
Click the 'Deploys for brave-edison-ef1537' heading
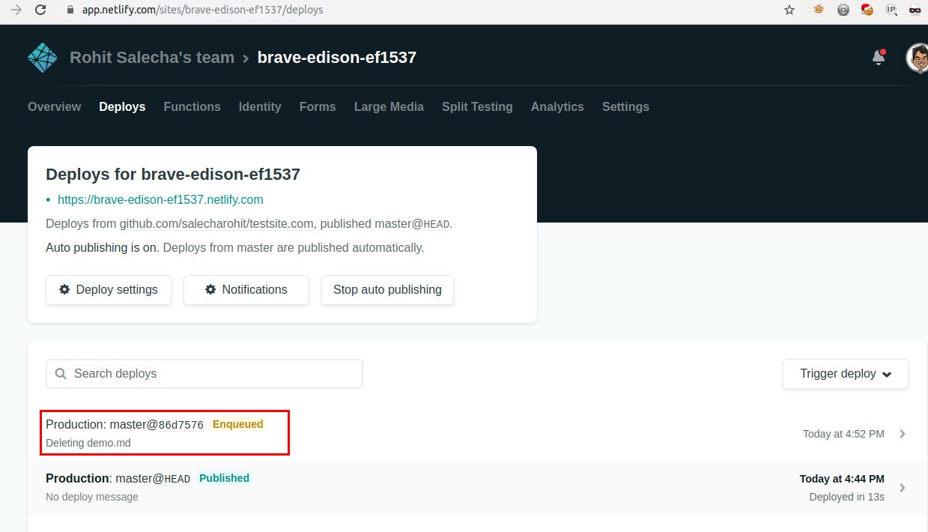173,175
